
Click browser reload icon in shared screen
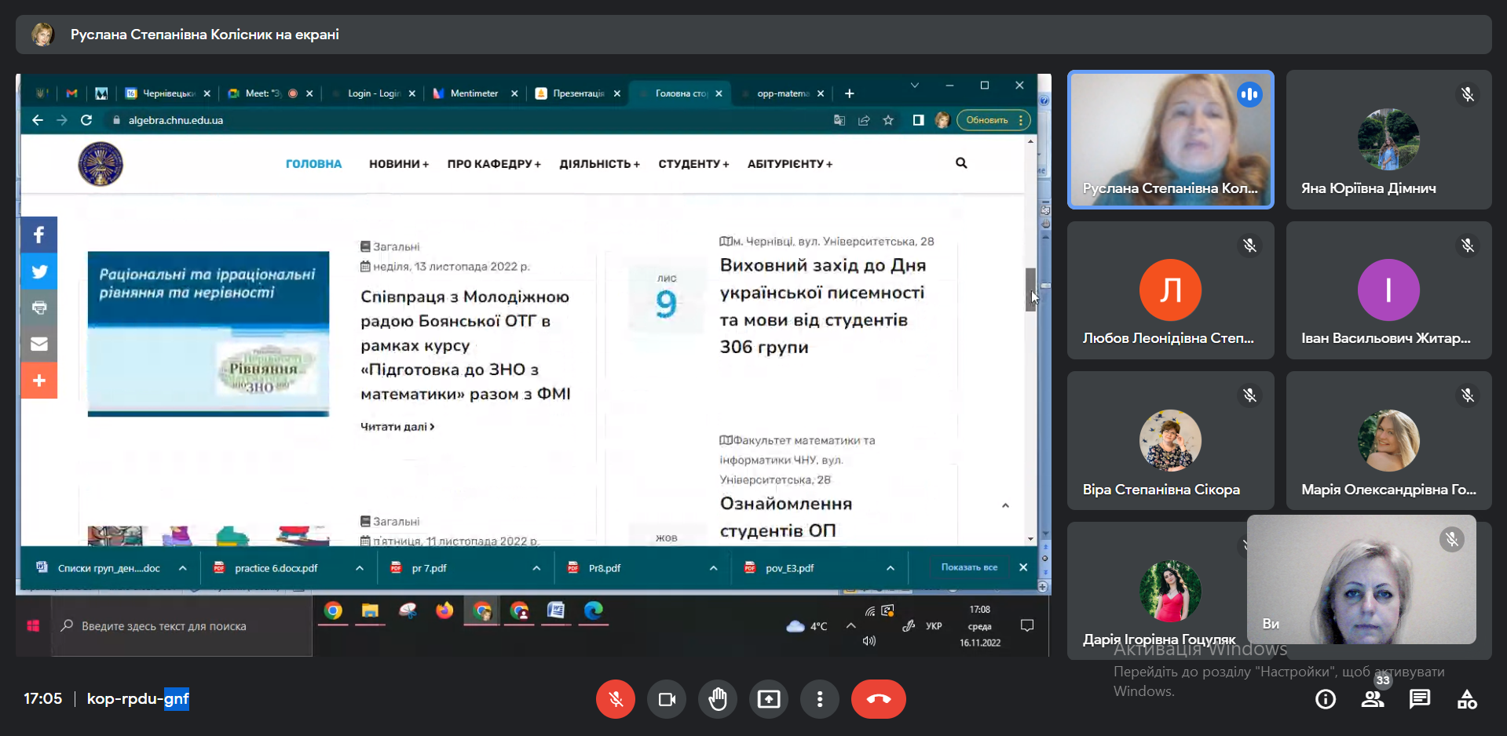[x=86, y=120]
